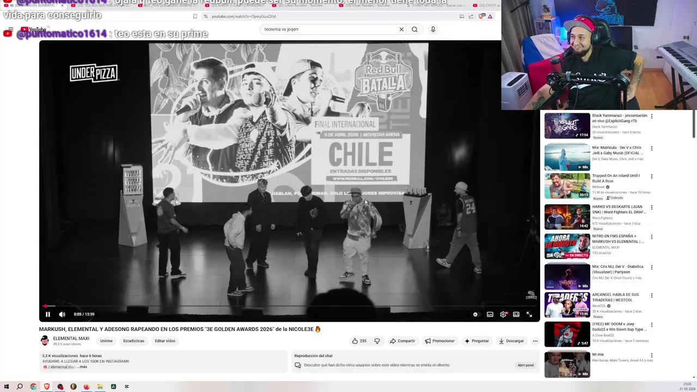Open Mix Matrícula Dei V thumbnail
Viewport: 697px width, 392px height.
(567, 157)
